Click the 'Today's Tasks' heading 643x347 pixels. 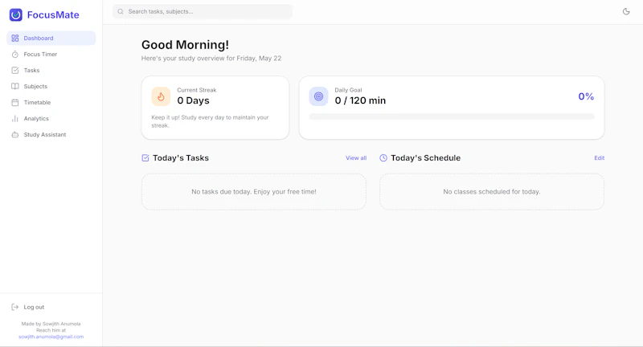pos(180,157)
